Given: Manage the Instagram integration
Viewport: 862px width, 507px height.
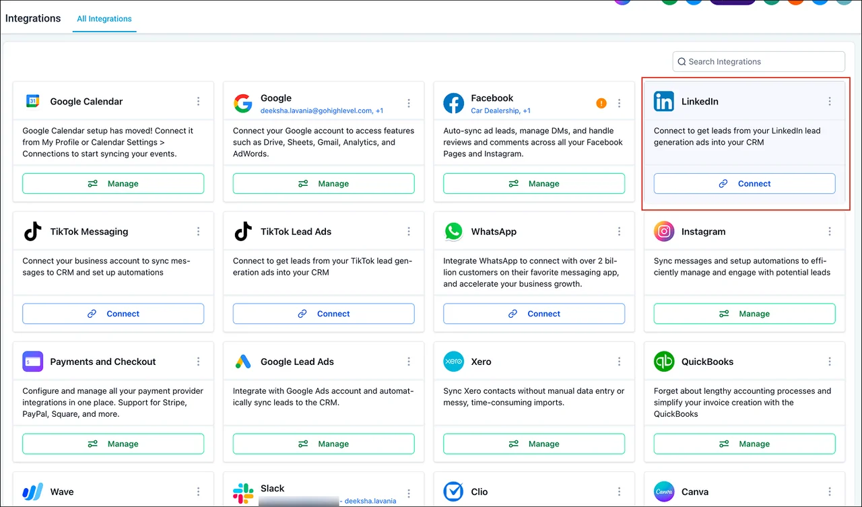Looking at the screenshot, I should click(745, 314).
